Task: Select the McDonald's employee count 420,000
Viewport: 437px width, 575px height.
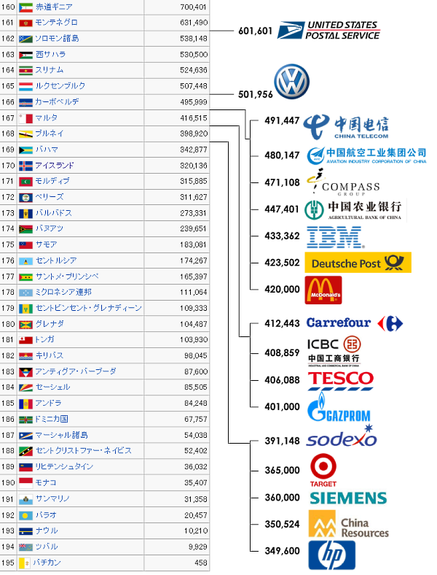Action: click(x=282, y=290)
